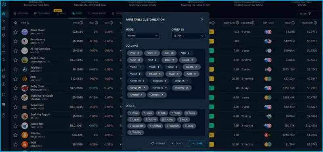323x152 pixels.
Task: Remove the Volatility chip in Columns section
Action: coord(187,88)
